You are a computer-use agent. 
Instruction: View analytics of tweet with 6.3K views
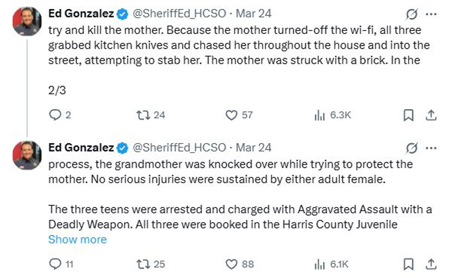coord(333,115)
